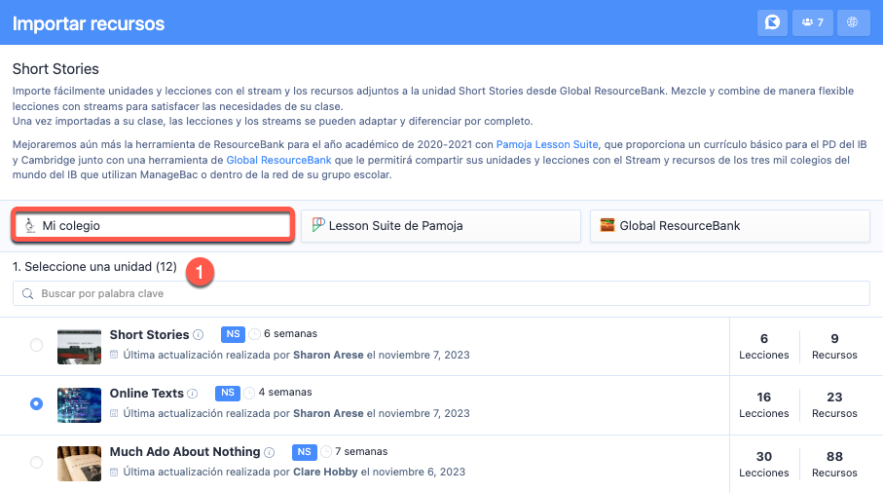Screen dimensions: 883x493
Task: Select Much Ado About Nothing radio button
Action: coord(37,462)
